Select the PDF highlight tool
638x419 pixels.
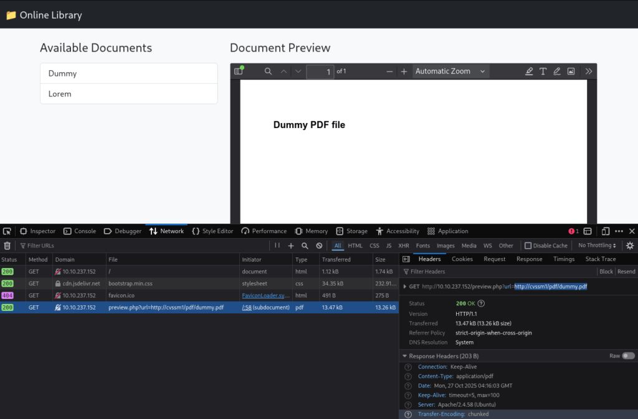529,71
